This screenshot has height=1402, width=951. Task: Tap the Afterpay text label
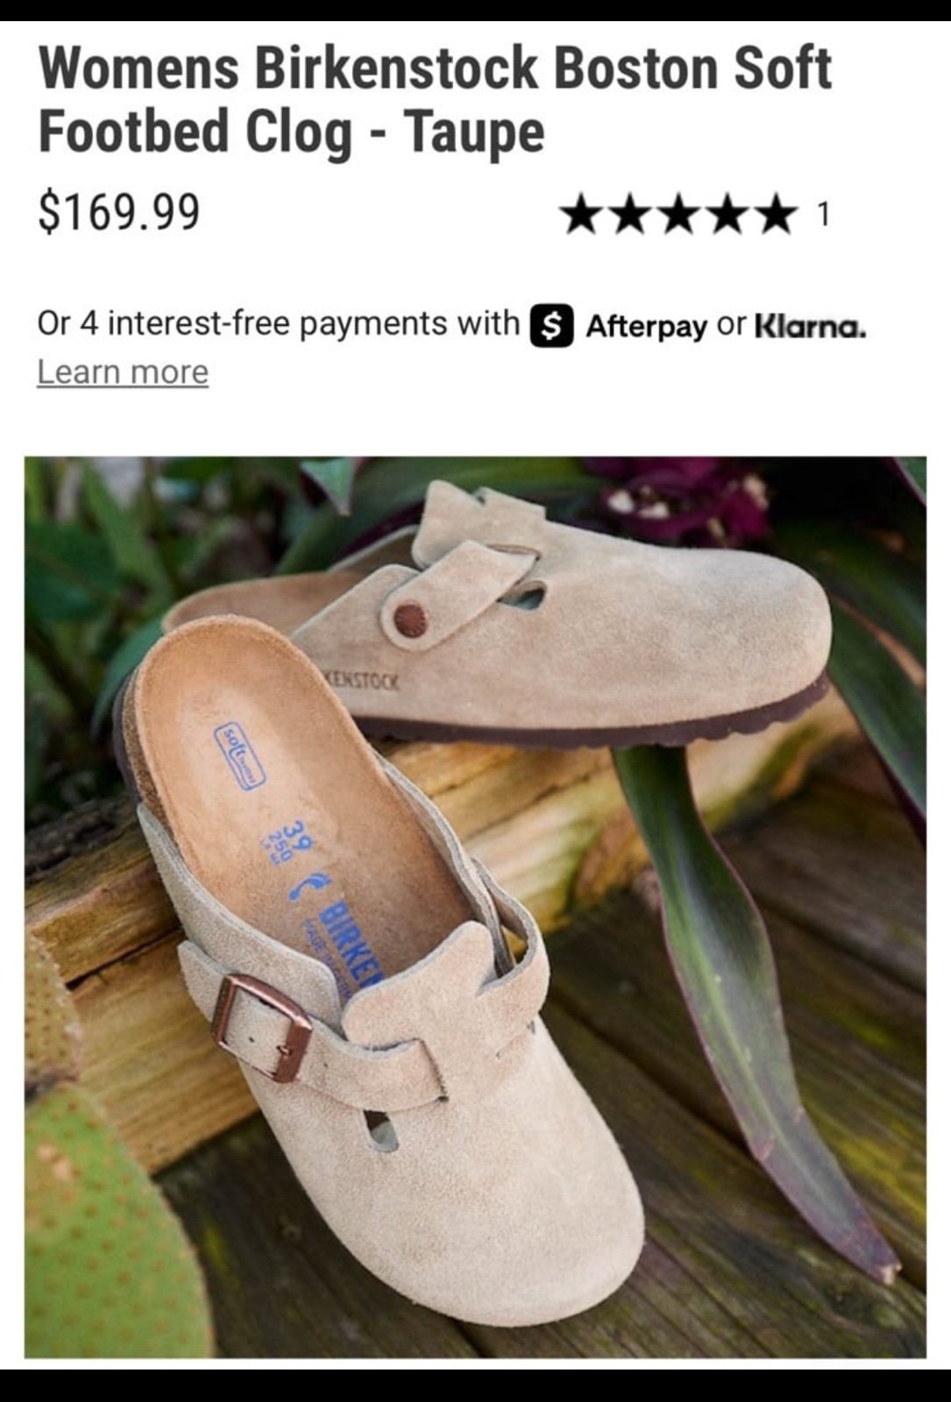pyautogui.click(x=647, y=327)
